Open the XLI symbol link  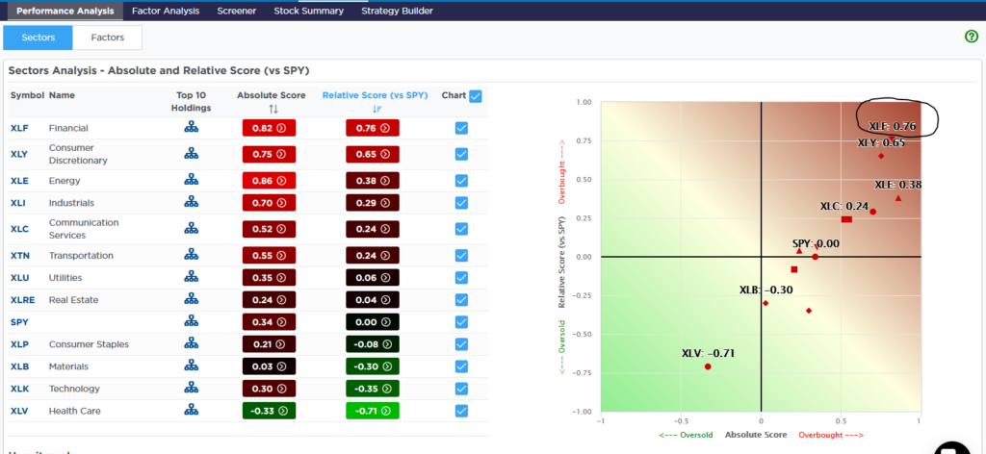[19, 203]
